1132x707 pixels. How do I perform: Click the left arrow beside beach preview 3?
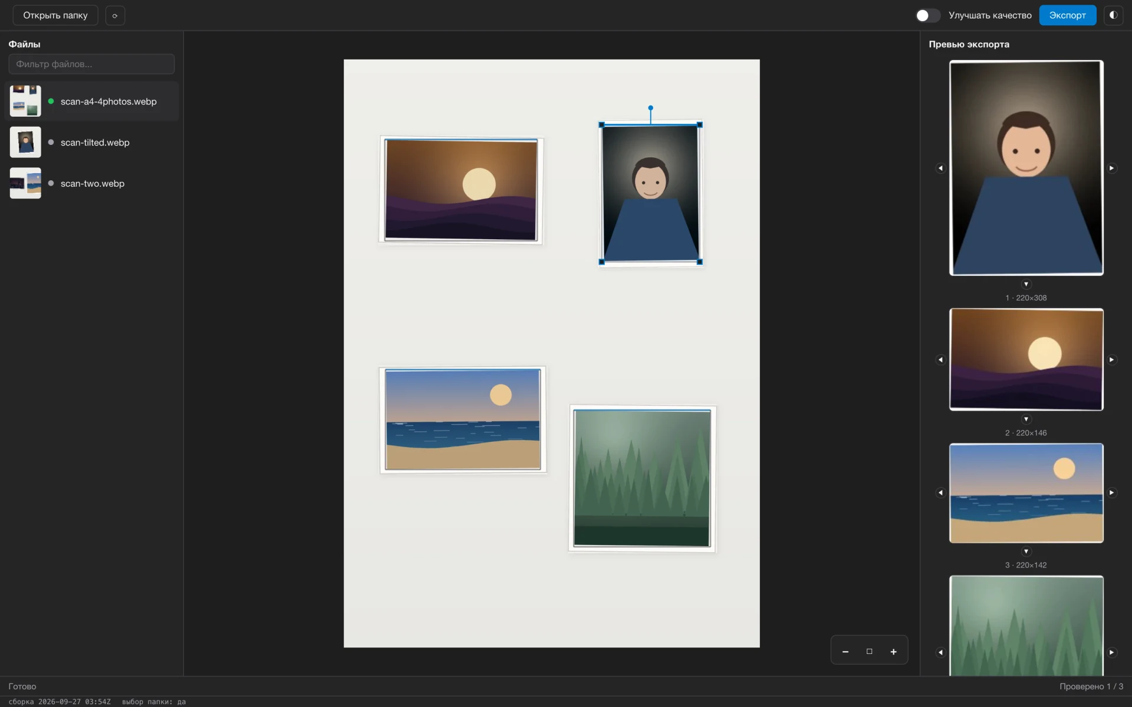[x=940, y=493]
